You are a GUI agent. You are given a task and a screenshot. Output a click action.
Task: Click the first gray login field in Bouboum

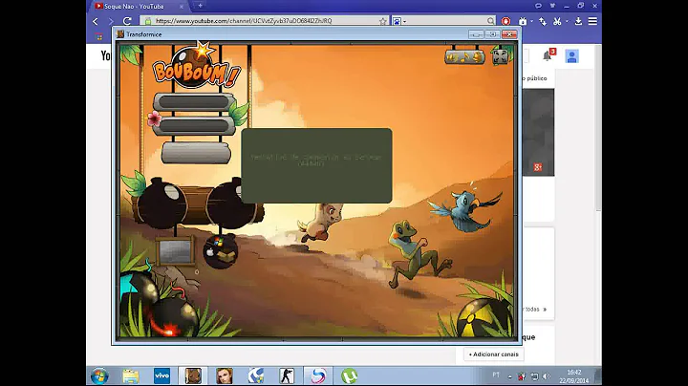pyautogui.click(x=194, y=102)
